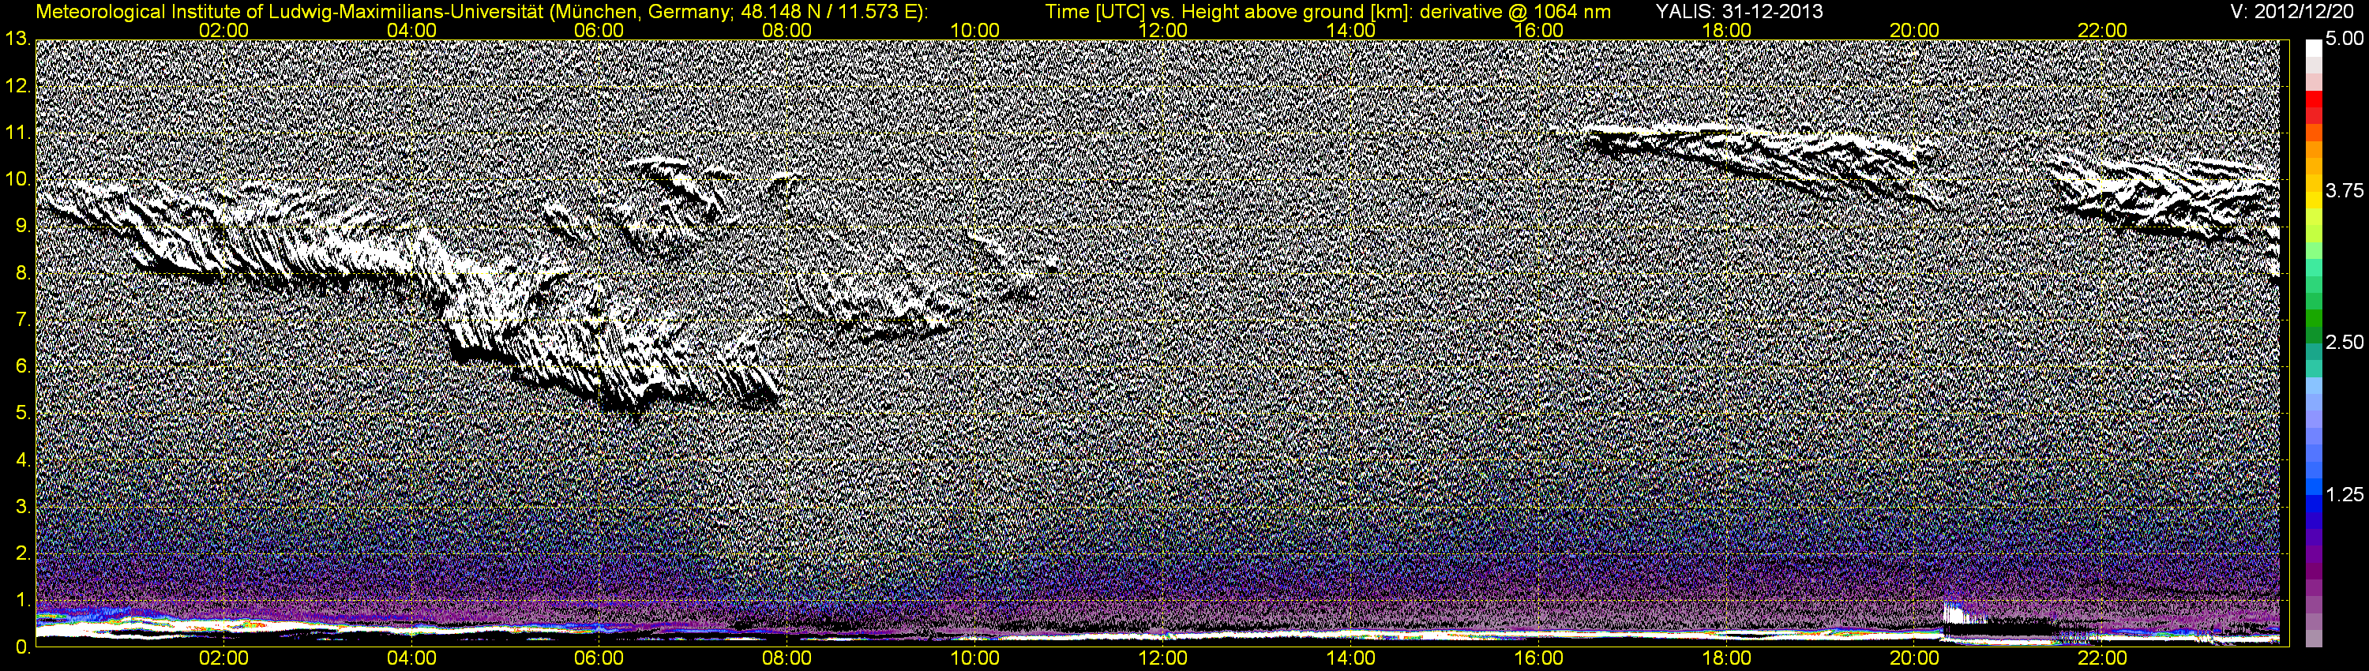Click the 22:00 label on the bottom time axis
2369x671 pixels.
pyautogui.click(x=2102, y=659)
